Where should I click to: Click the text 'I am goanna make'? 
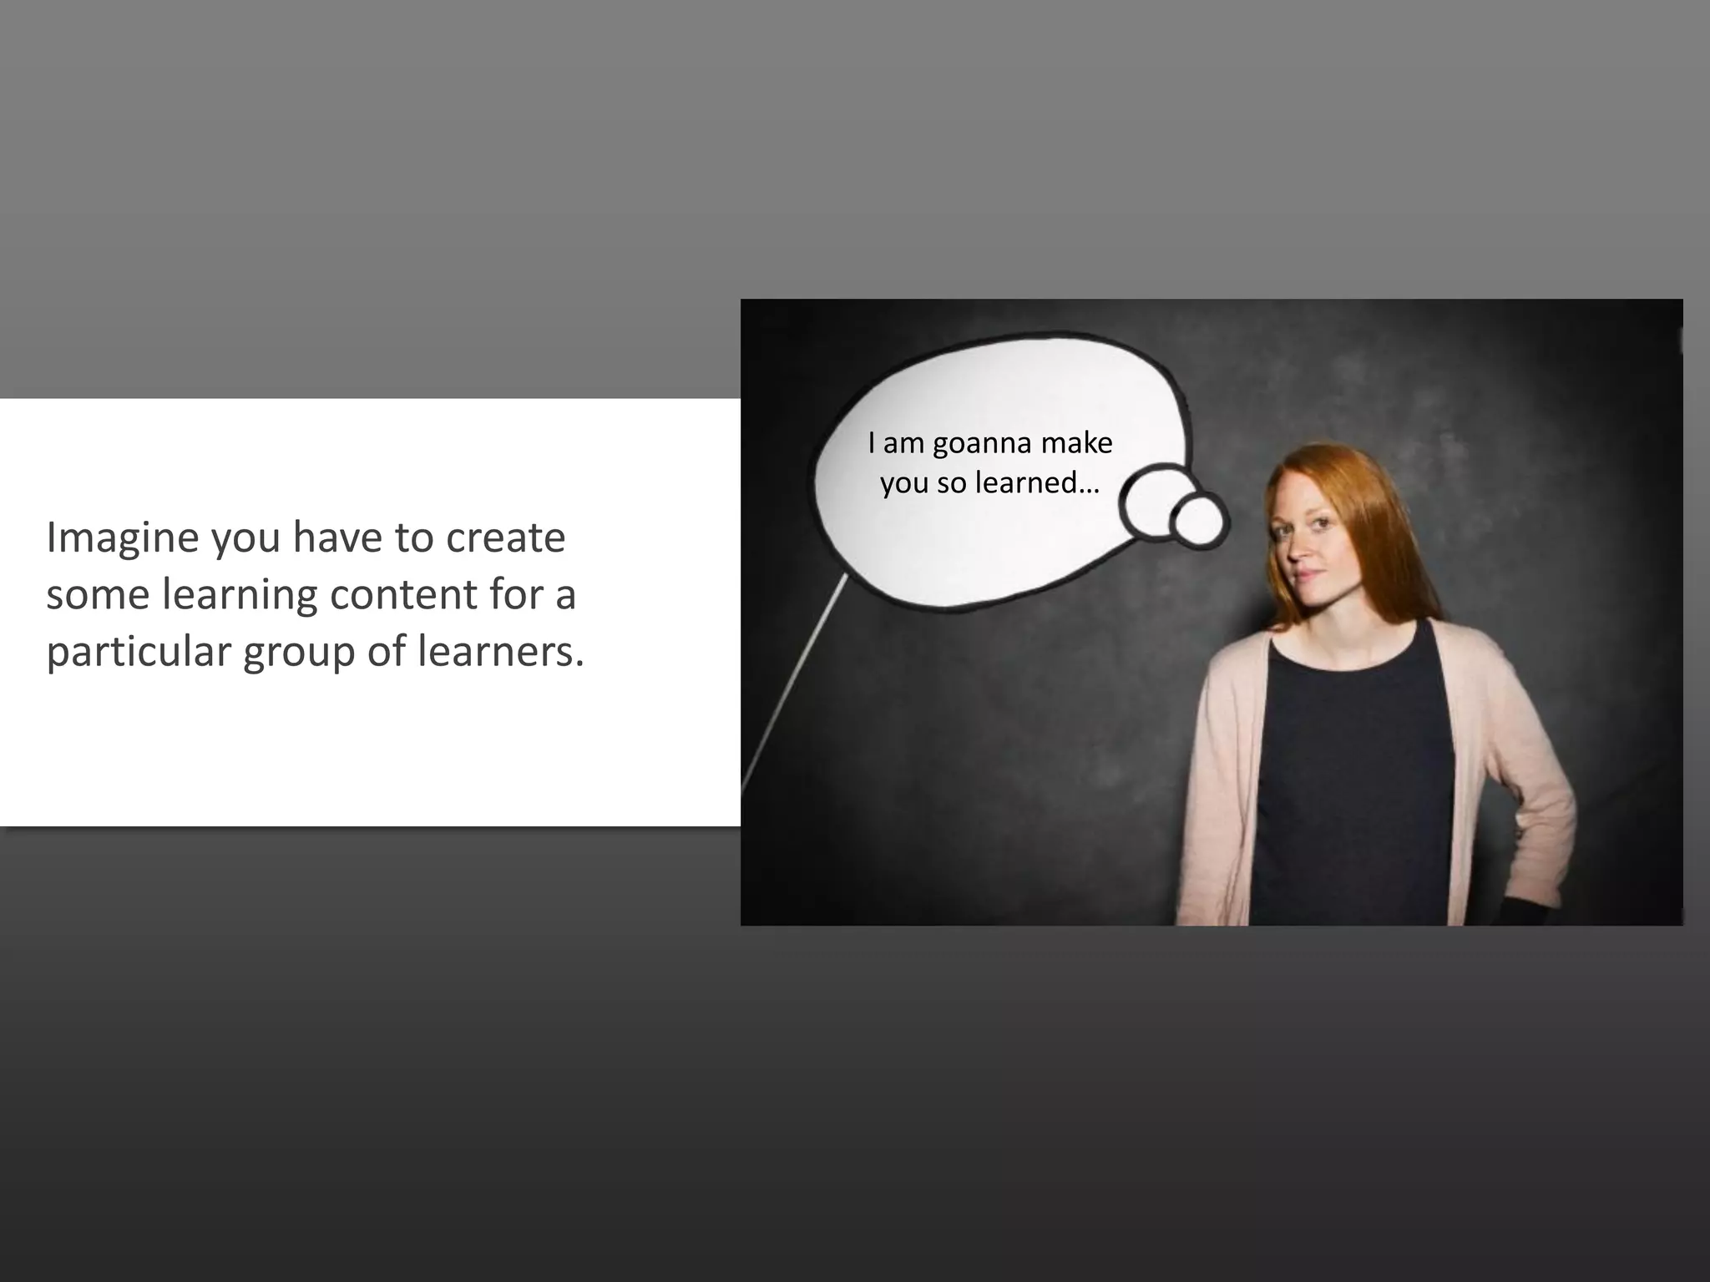click(x=989, y=442)
